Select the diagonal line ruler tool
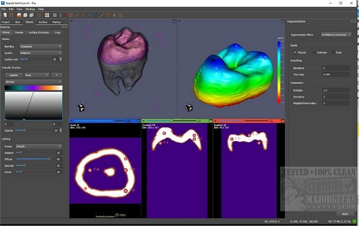This screenshot has width=359, height=226. click(x=102, y=15)
